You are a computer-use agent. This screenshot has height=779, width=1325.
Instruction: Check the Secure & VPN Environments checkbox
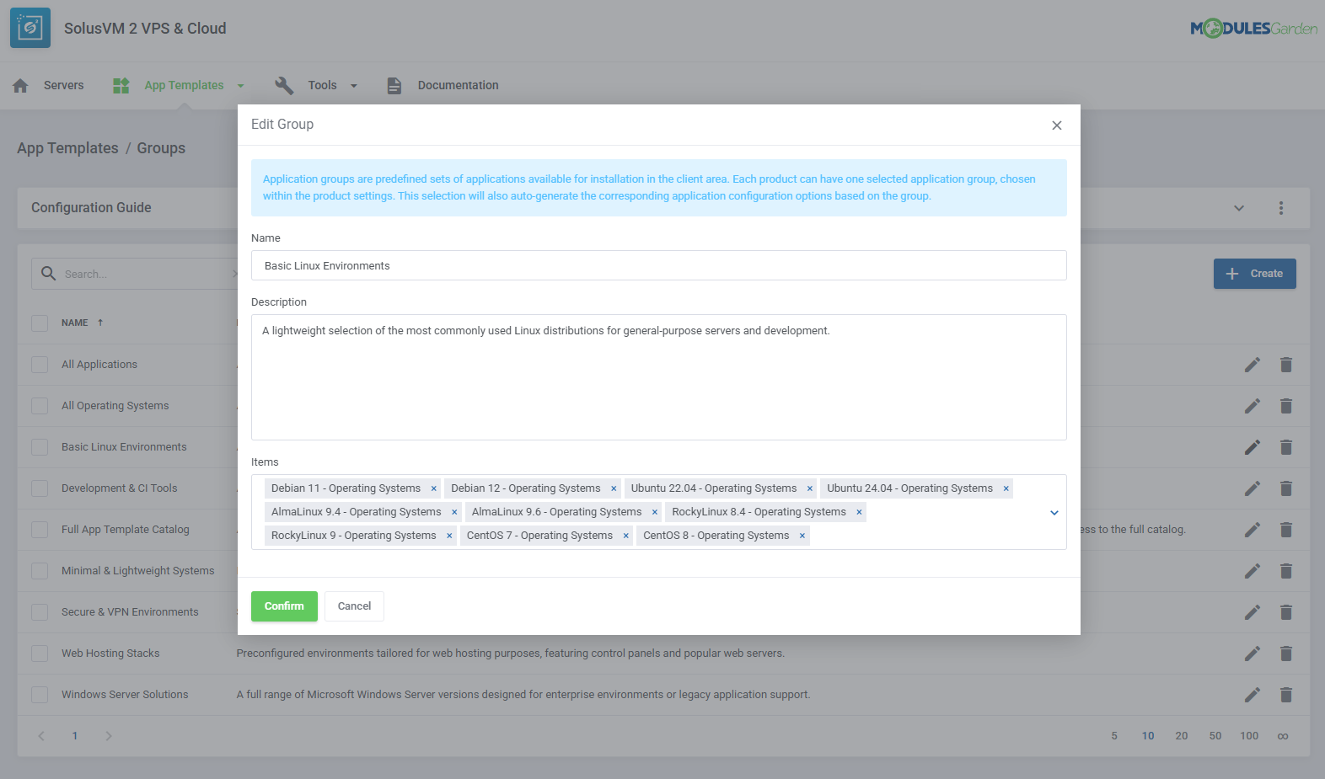[40, 612]
